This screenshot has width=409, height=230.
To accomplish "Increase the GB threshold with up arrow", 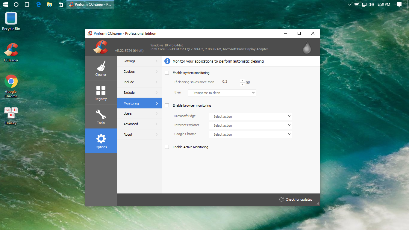I will pos(242,81).
